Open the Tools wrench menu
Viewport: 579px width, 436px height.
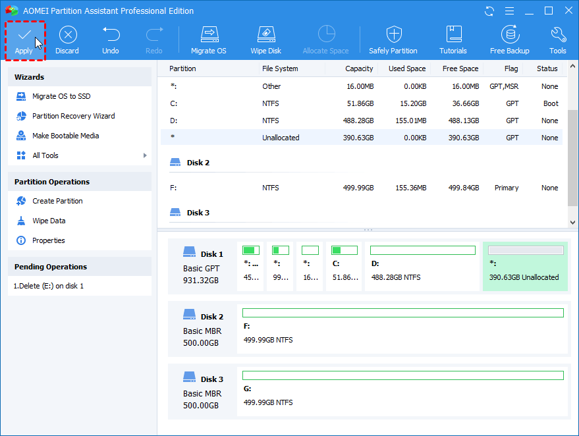tap(557, 41)
